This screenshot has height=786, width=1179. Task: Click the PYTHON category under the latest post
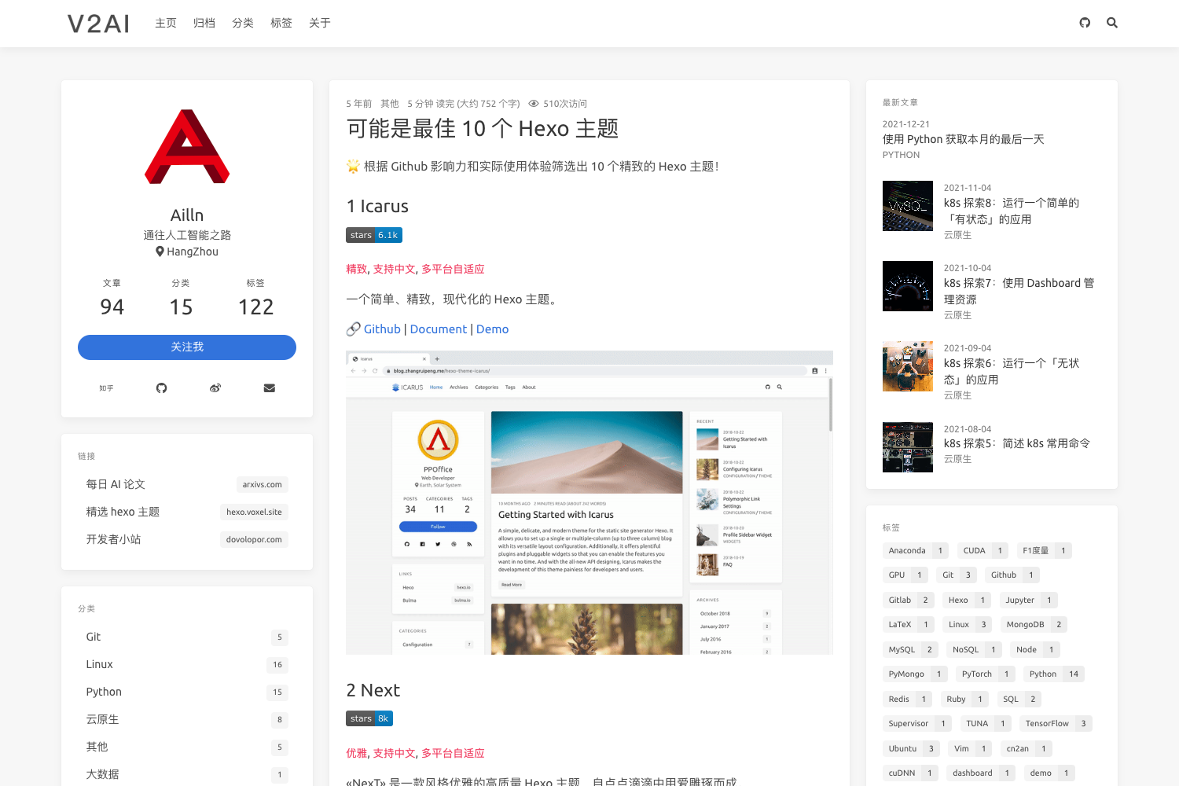coord(901,155)
